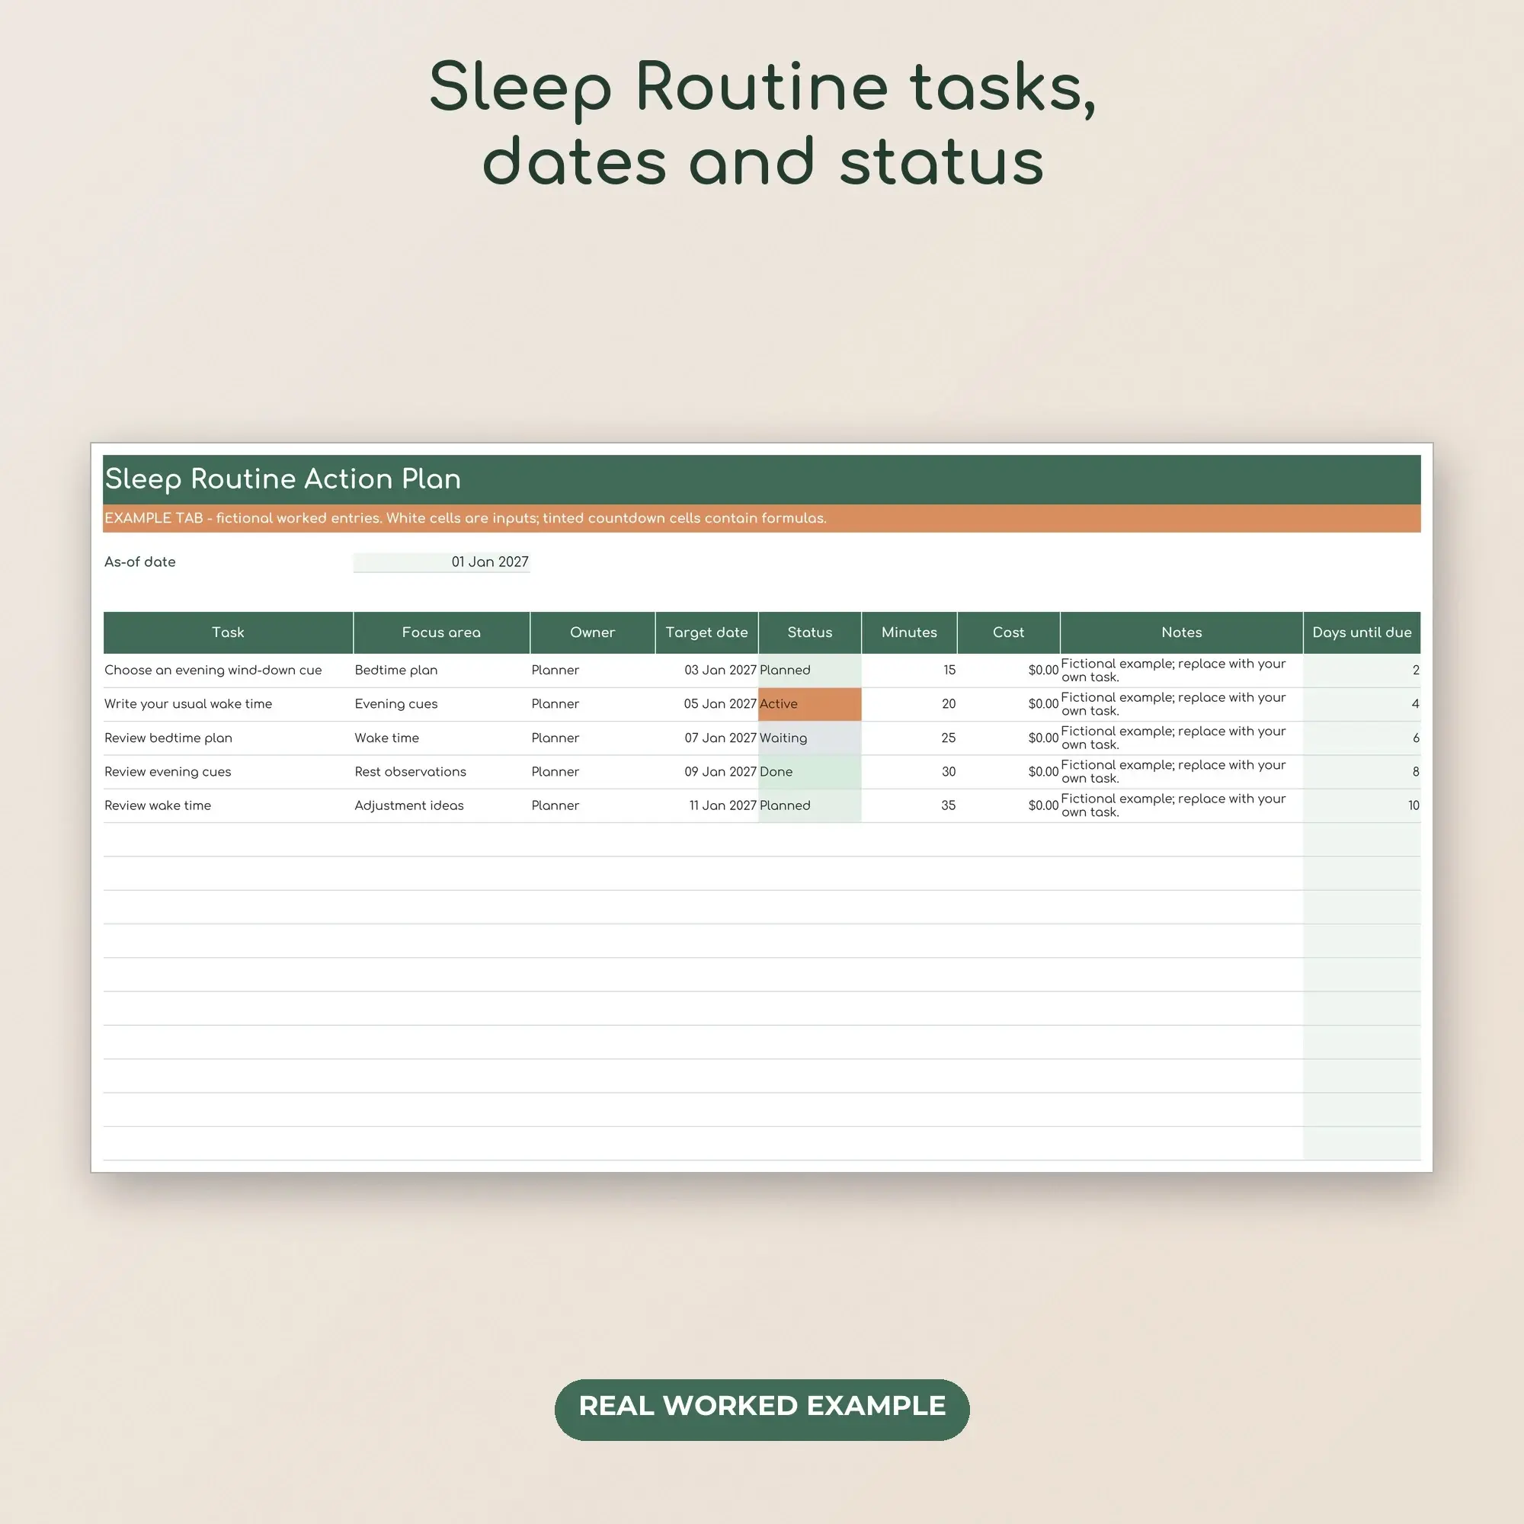This screenshot has width=1524, height=1524.
Task: Click task cell Review wake time
Action: [x=228, y=806]
